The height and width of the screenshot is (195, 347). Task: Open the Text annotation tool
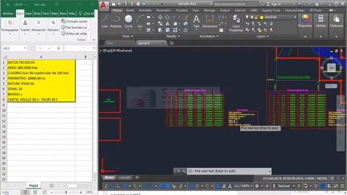pos(196,22)
